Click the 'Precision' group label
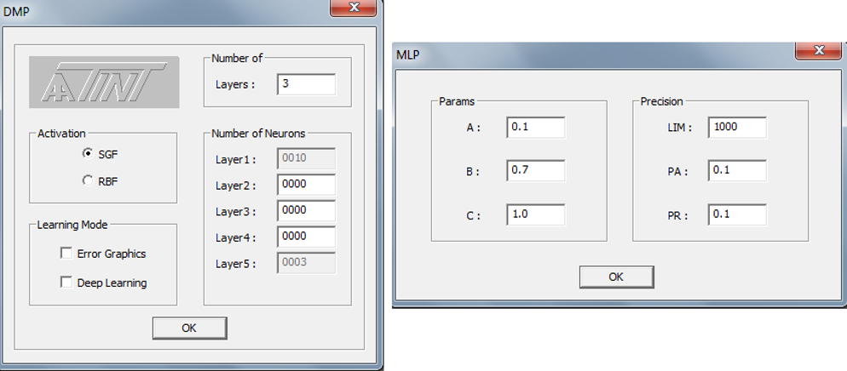 click(x=662, y=101)
